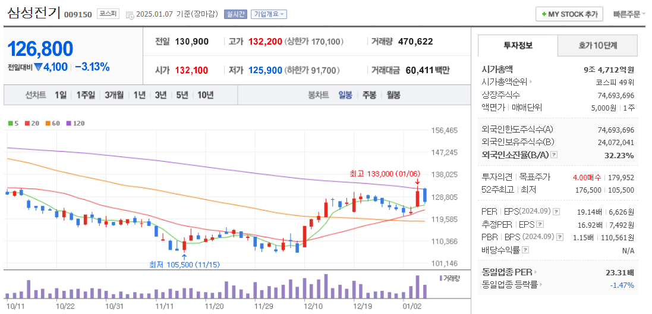Image resolution: width=652 pixels, height=314 pixels.
Task: Click the 시가총액순위 link
Action: tap(505, 82)
